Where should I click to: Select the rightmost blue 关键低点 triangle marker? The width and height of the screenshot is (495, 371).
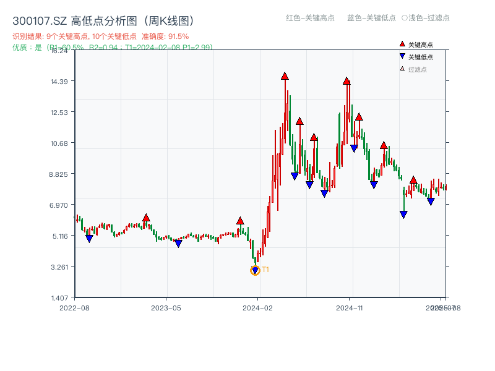click(x=431, y=200)
